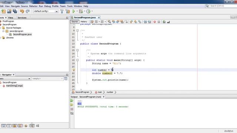Collapse the main method fold at line 18
The height and width of the screenshot is (133, 237).
77,60
